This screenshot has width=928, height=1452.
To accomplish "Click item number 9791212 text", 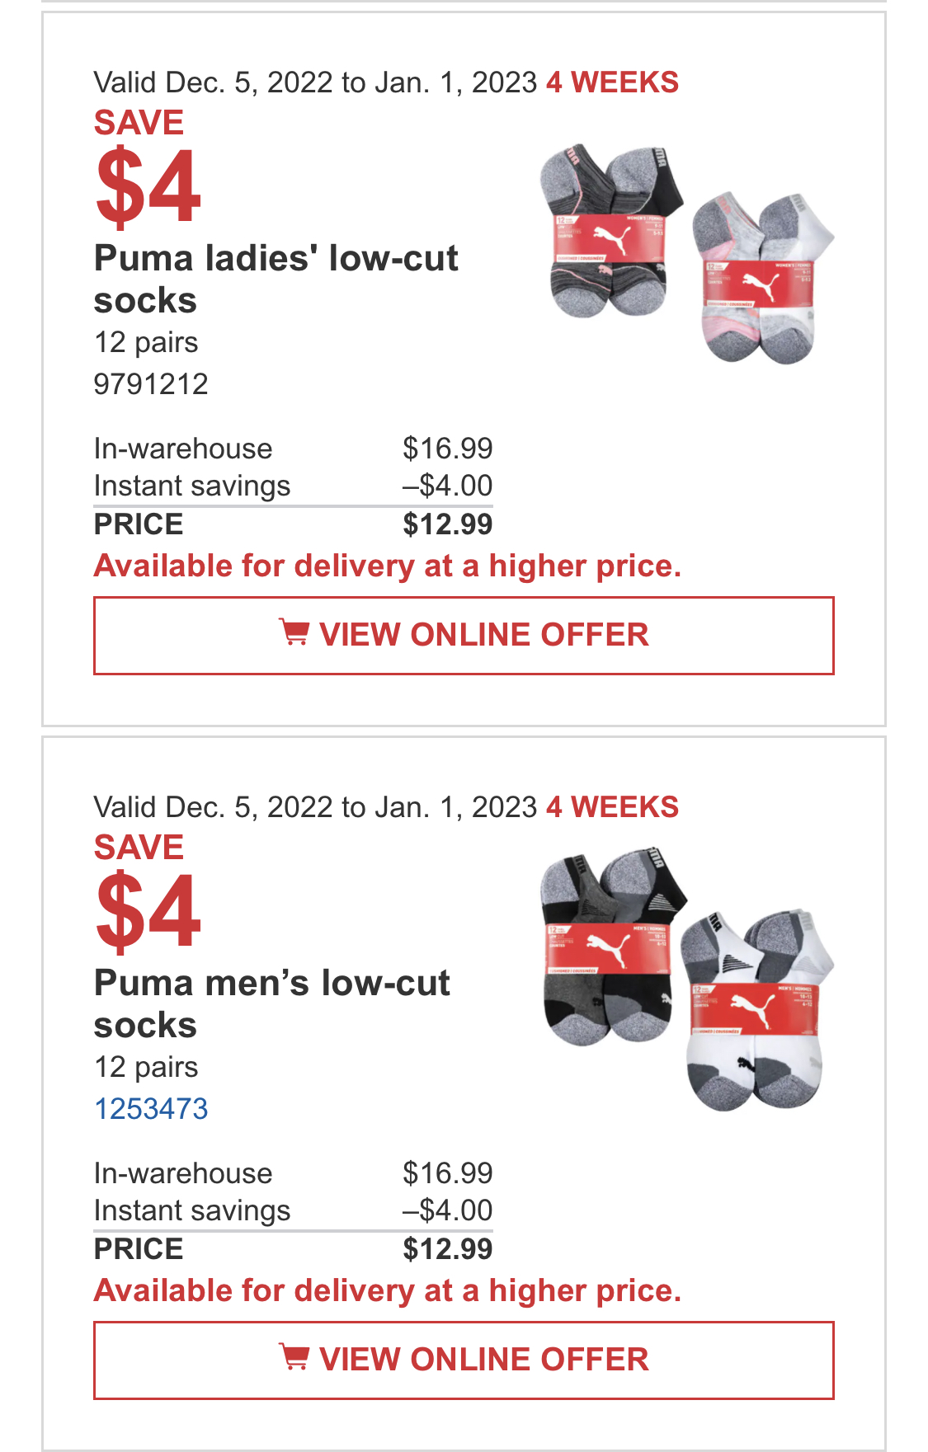I will pyautogui.click(x=151, y=384).
